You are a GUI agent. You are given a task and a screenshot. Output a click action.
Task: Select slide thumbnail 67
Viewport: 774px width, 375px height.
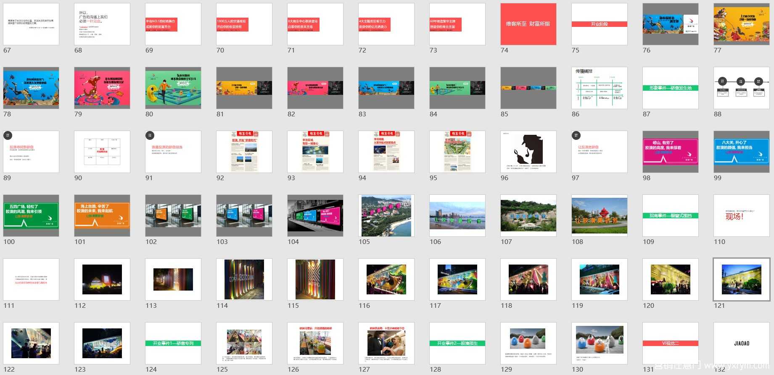pyautogui.click(x=31, y=24)
